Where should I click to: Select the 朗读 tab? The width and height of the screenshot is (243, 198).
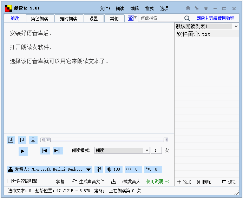coord(15,18)
